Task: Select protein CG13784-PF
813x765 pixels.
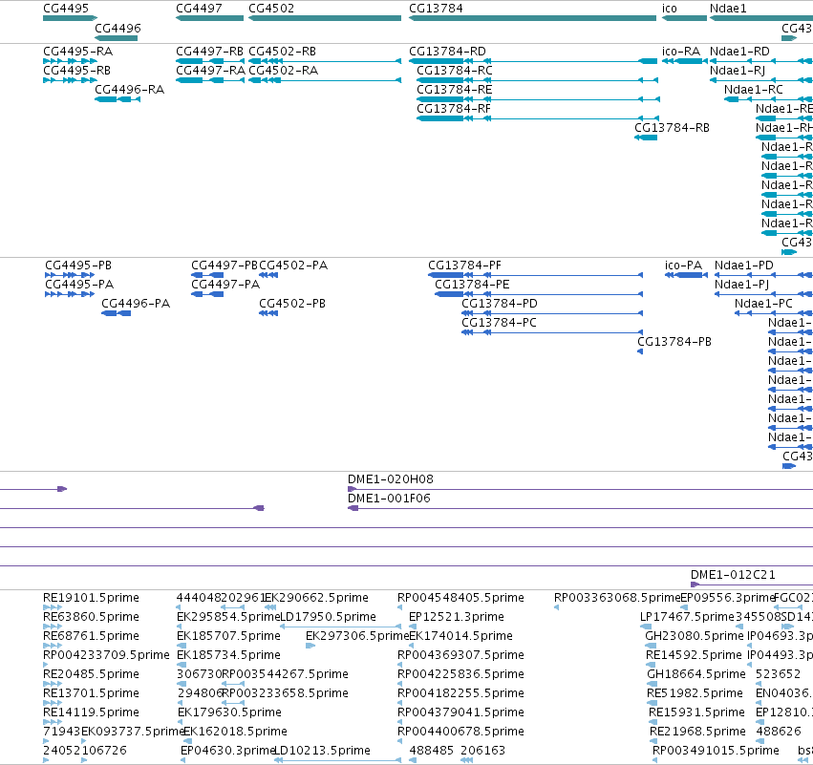Action: pos(465,266)
